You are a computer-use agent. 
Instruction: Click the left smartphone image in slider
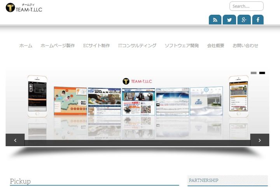37,96
